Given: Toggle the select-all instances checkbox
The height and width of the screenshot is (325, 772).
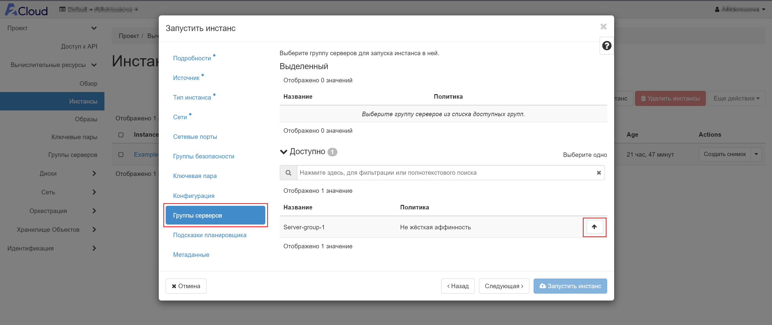Looking at the screenshot, I should click(x=121, y=135).
